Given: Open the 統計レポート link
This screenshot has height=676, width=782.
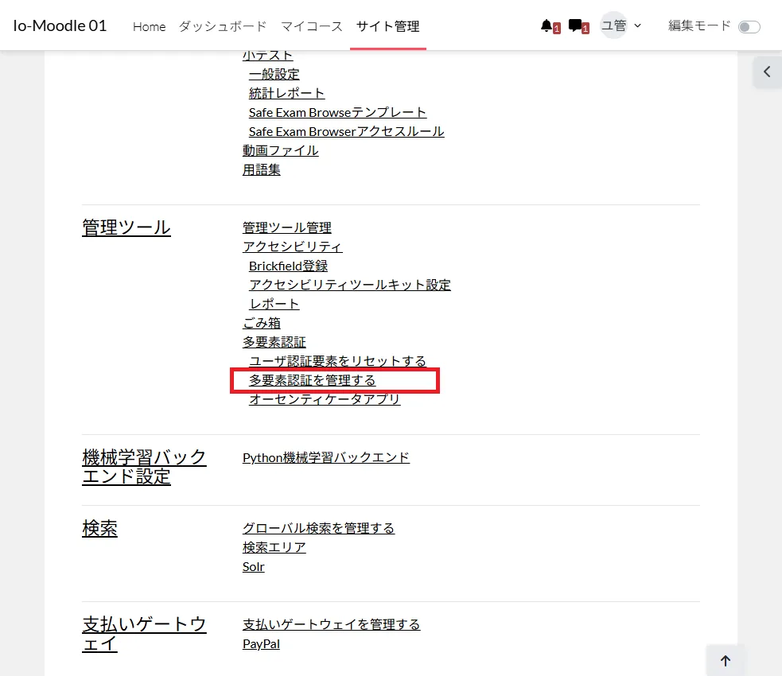Looking at the screenshot, I should (x=286, y=93).
